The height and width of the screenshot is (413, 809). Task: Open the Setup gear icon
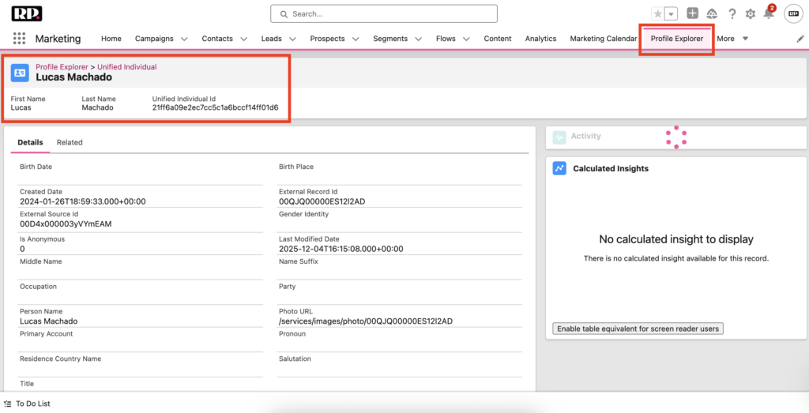[751, 14]
